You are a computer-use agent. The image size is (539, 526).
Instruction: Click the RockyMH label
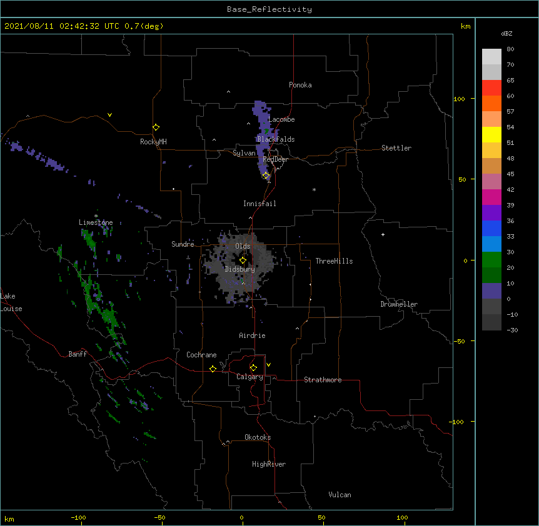153,142
